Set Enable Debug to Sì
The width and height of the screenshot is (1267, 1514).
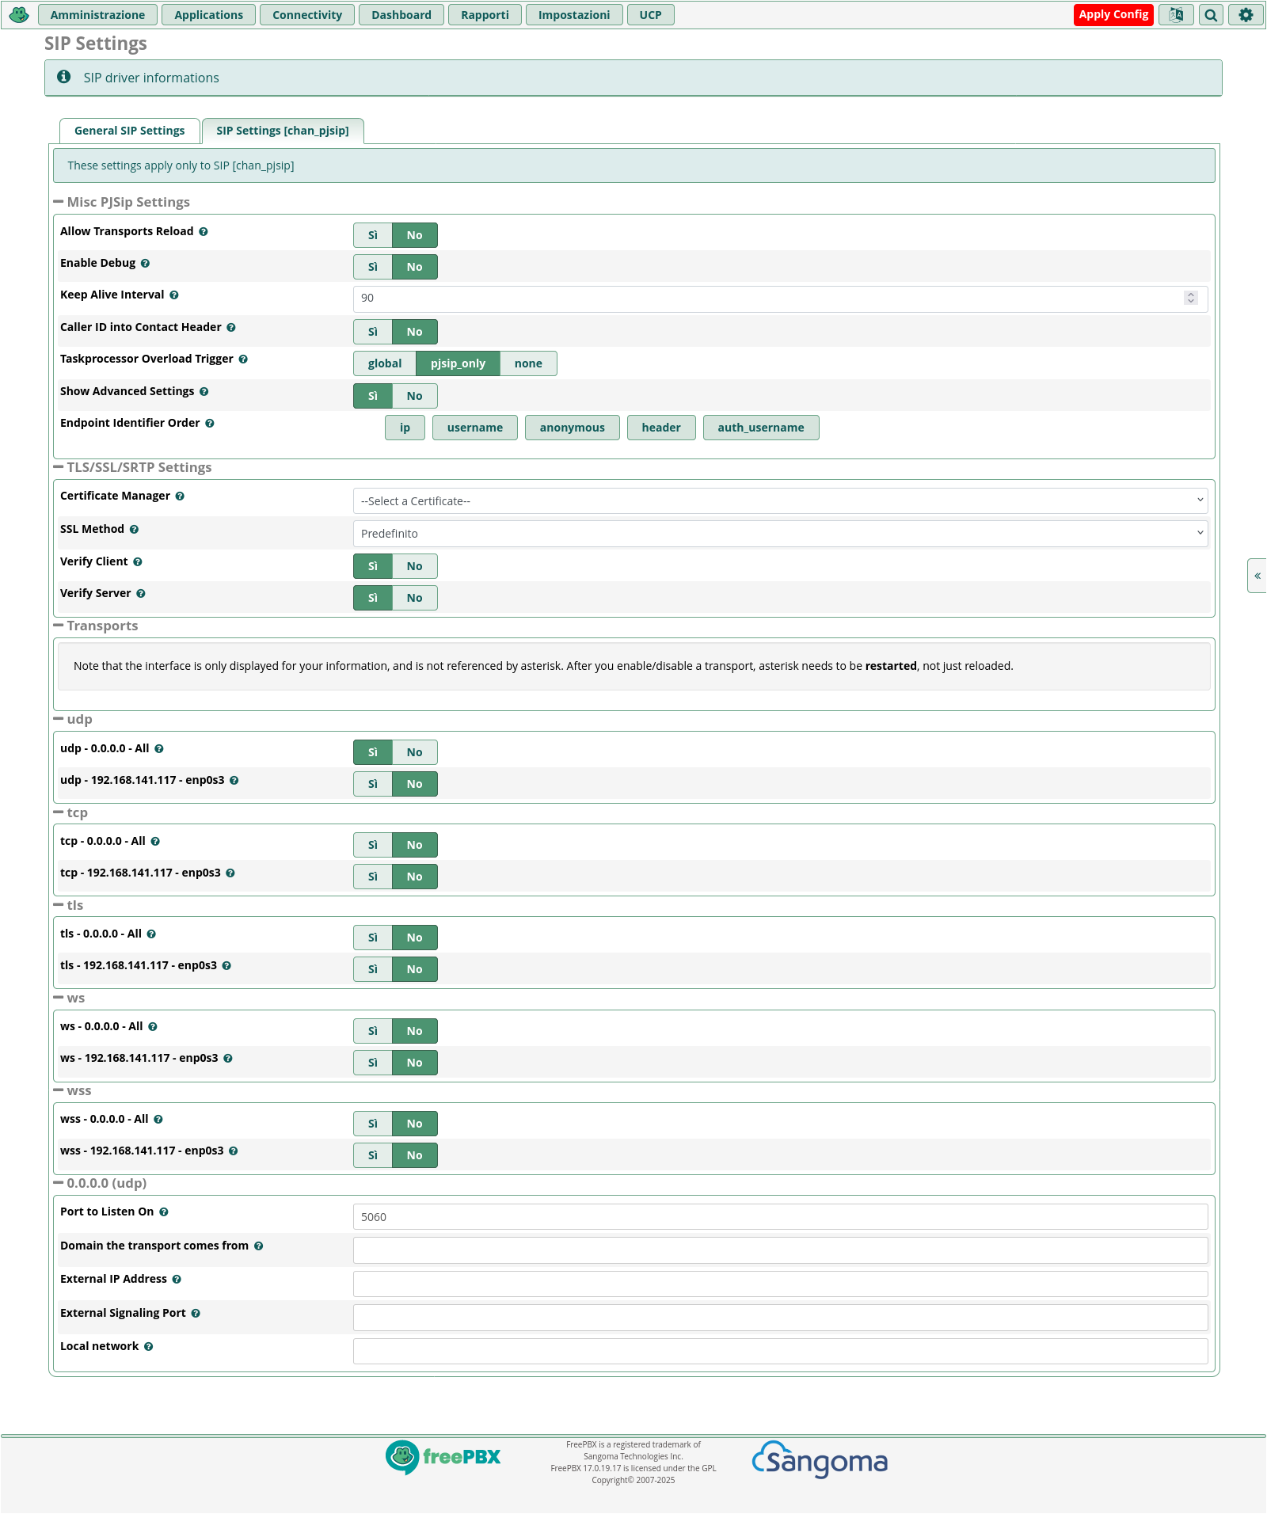coord(373,267)
